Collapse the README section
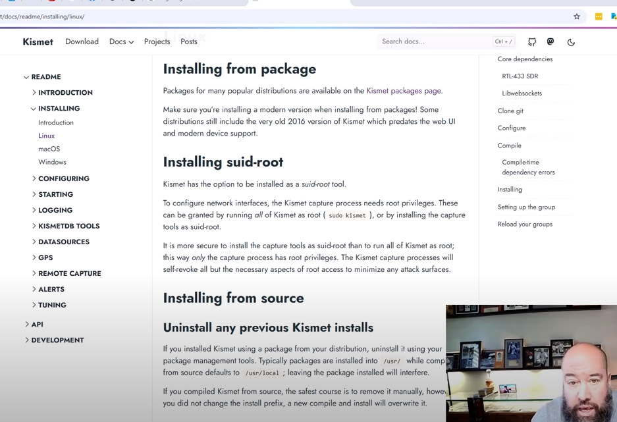Viewport: 617px width, 422px height. [x=42, y=76]
